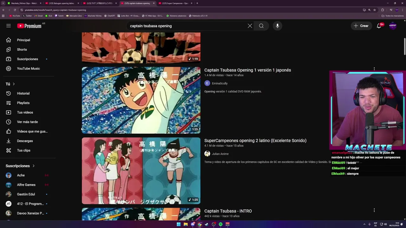Open the Todos los marcadores folder
The image size is (406, 228).
tap(393, 16)
